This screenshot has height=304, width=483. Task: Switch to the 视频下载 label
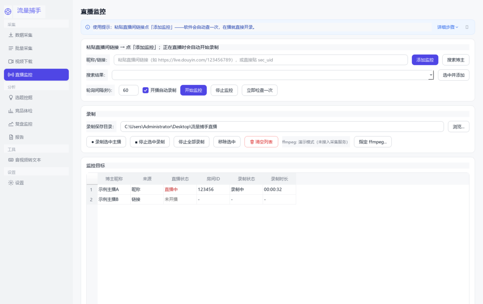(24, 61)
